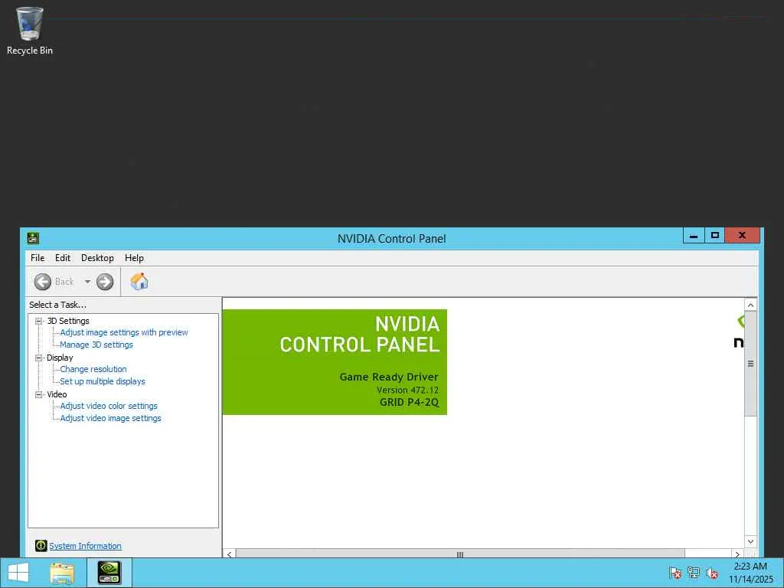Screen dimensions: 784x588
Task: Click the Forward arrow button in toolbar
Action: click(105, 282)
